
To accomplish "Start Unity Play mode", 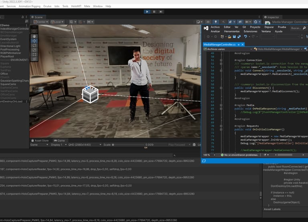I will click(x=147, y=12).
